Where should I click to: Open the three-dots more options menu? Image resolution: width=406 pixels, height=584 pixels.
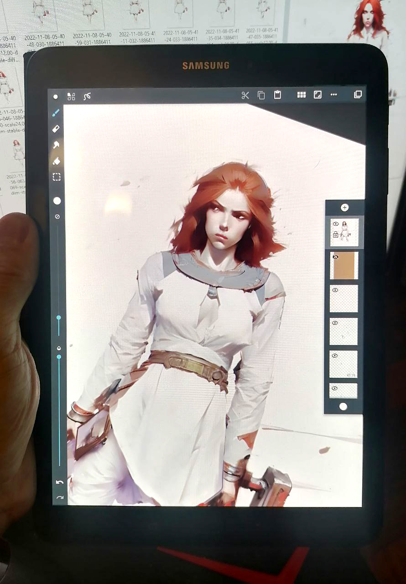click(334, 94)
